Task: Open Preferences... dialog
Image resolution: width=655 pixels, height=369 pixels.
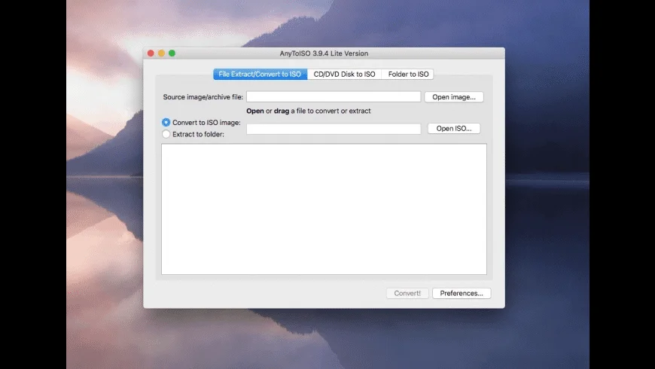Action: click(x=461, y=294)
